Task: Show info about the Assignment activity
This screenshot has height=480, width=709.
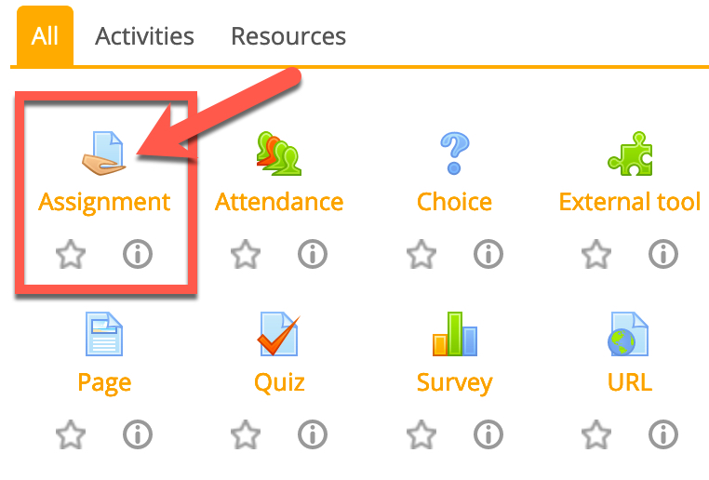Action: [x=138, y=253]
